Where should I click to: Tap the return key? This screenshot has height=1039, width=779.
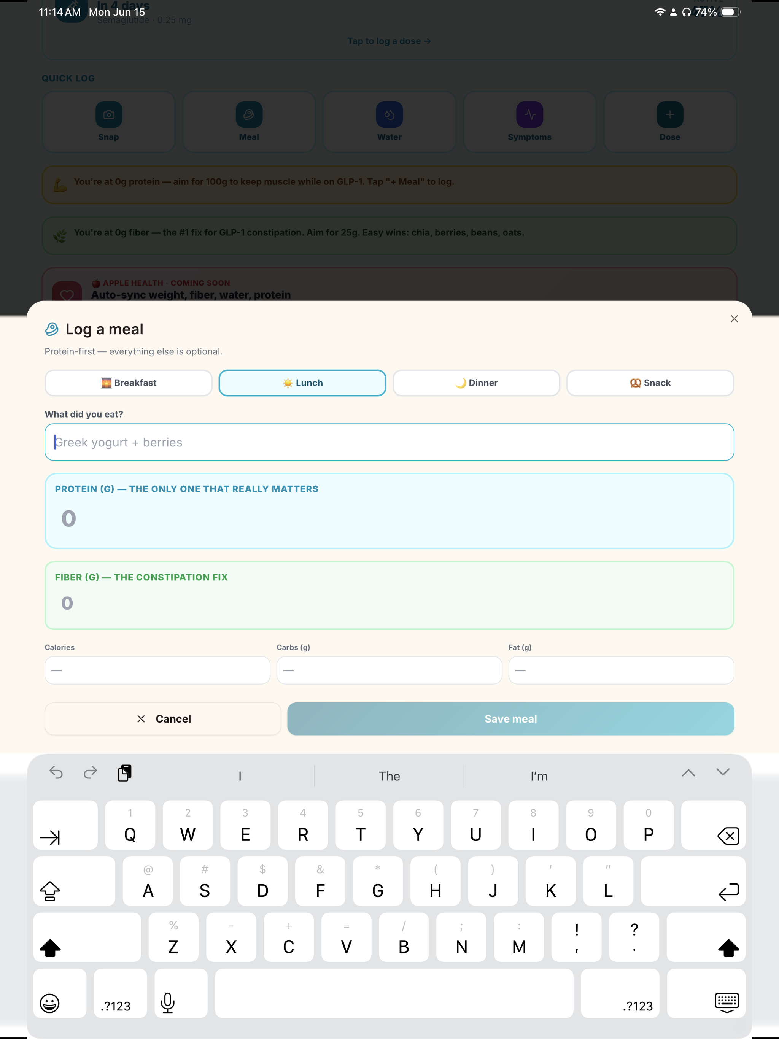click(x=693, y=881)
